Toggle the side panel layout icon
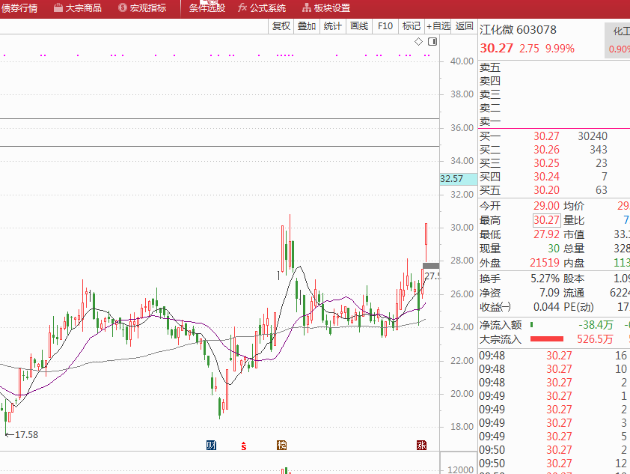The image size is (630, 474). (432, 41)
